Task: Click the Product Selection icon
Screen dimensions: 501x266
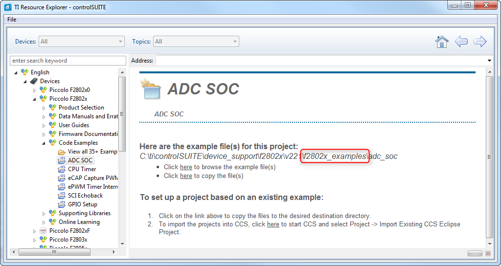Action: (x=52, y=107)
